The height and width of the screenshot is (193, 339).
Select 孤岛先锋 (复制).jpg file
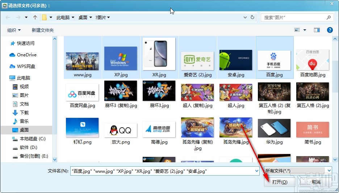point(197,134)
